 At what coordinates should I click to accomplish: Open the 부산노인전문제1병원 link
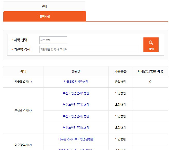coord(76,93)
